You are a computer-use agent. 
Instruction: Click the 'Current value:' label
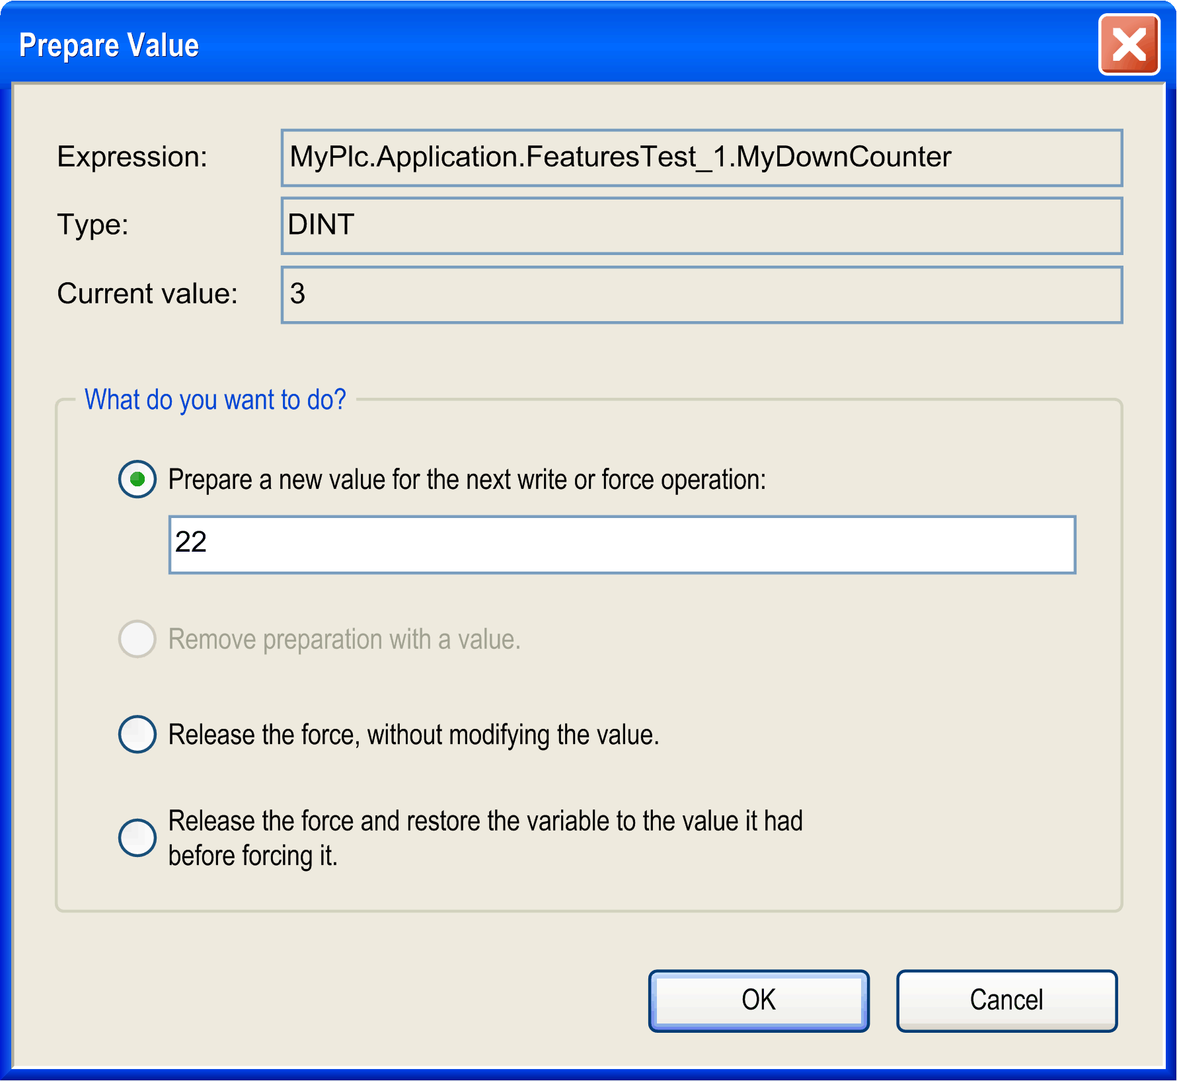[147, 294]
